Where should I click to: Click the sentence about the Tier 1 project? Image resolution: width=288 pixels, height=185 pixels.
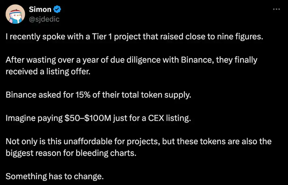tap(134, 37)
